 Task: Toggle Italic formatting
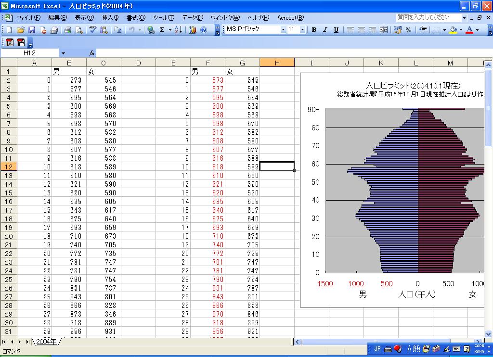325,30
